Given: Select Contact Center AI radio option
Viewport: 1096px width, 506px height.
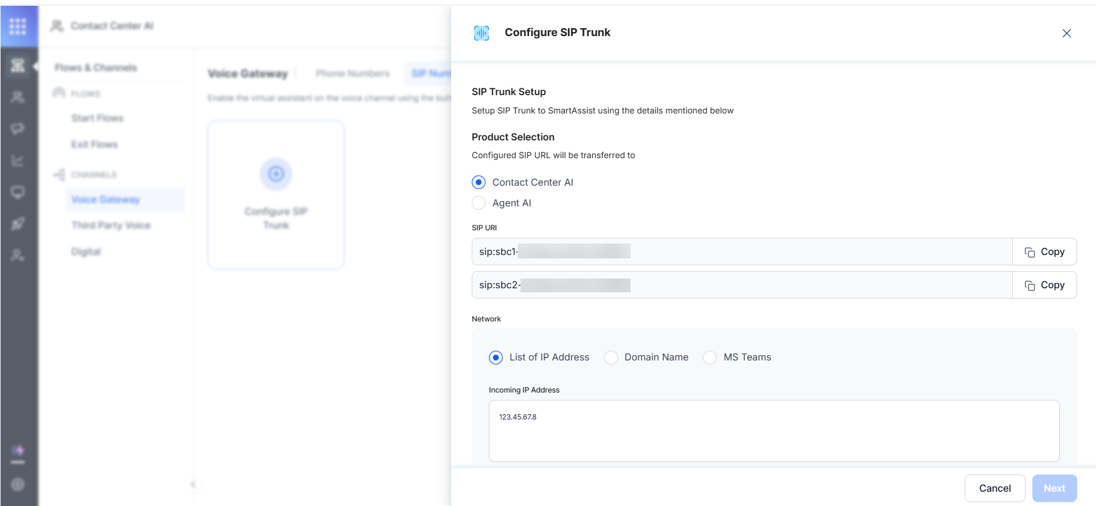Looking at the screenshot, I should [479, 182].
